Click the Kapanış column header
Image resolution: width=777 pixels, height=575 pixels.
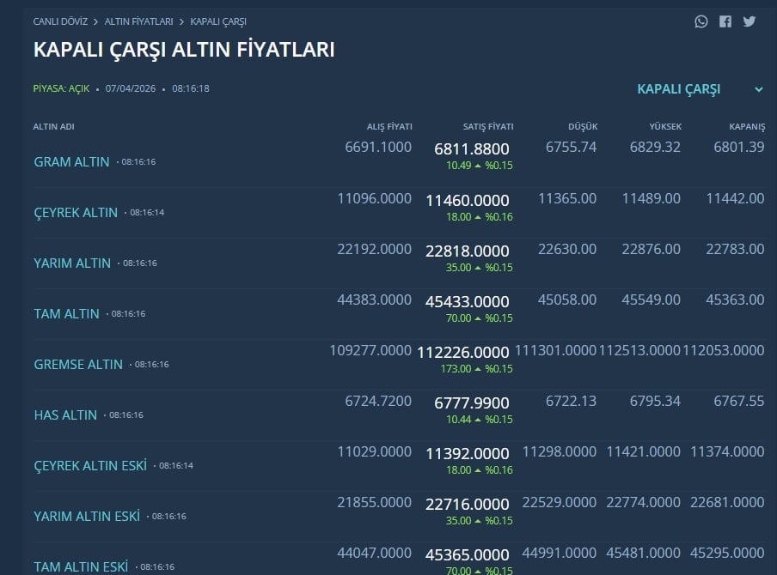coord(746,126)
